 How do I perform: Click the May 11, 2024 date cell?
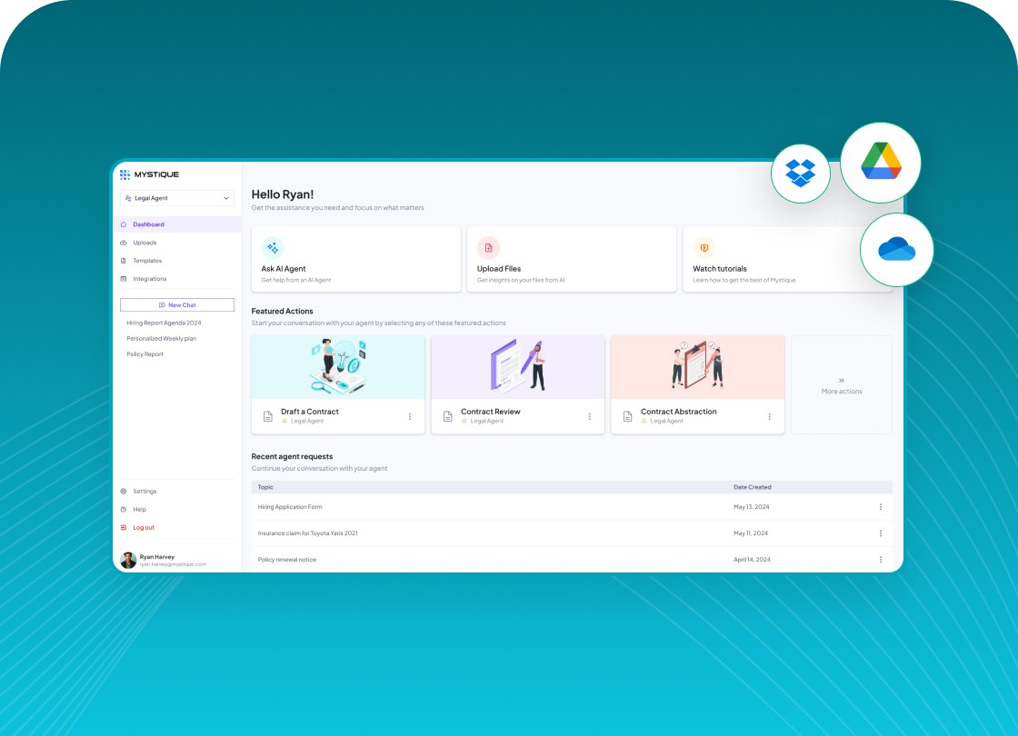(x=751, y=533)
